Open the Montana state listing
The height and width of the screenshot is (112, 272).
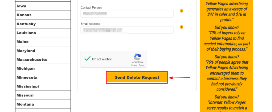tap(43, 104)
